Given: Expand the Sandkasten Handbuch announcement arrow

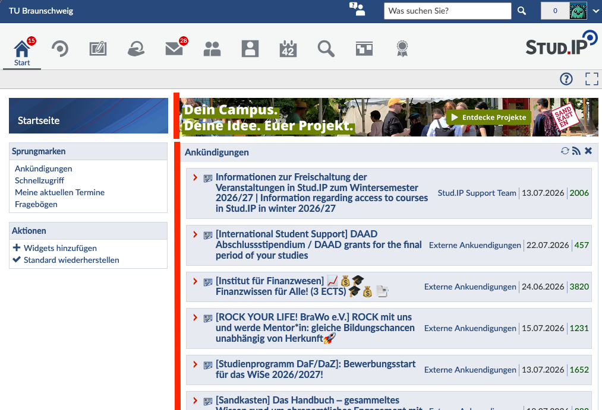Looking at the screenshot, I should point(195,401).
